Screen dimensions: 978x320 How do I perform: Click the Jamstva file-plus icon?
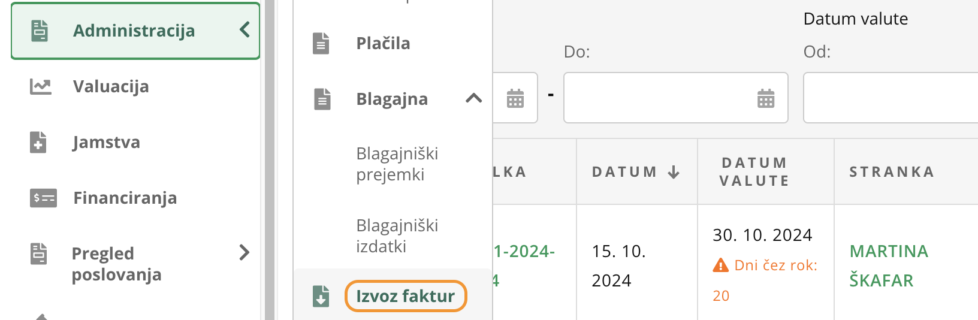tap(38, 143)
